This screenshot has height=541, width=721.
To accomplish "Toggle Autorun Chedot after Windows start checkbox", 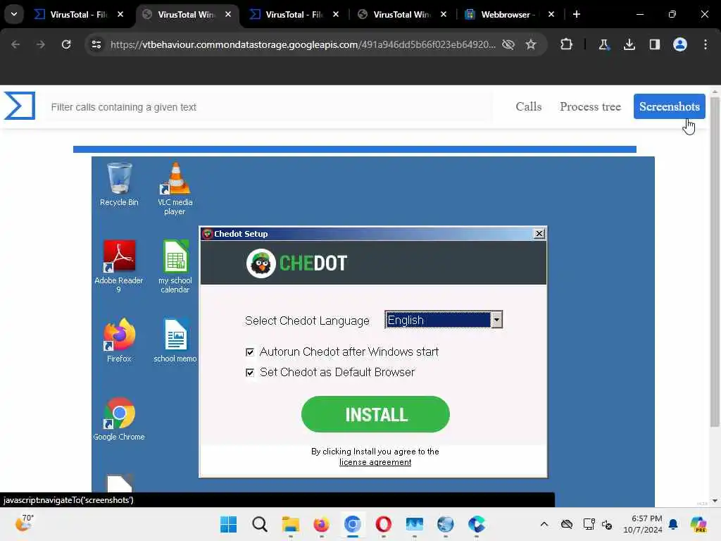I will click(x=250, y=352).
